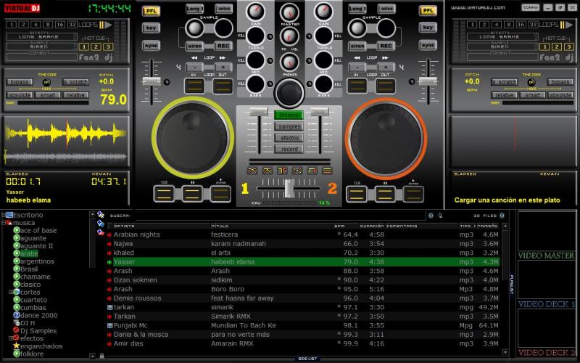Screen dimensions: 580x363
Task: Click deck 1 siren sample button
Action: (x=195, y=46)
